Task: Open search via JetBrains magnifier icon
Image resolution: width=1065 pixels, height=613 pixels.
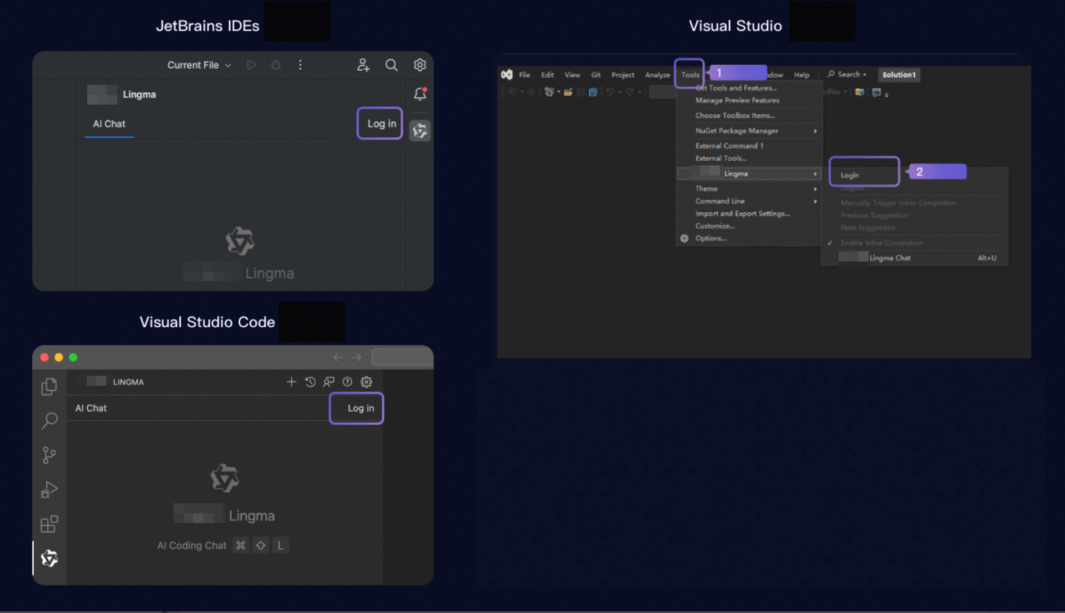Action: tap(391, 65)
